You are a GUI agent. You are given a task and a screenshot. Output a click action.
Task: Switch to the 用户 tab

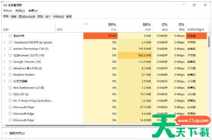48,17
